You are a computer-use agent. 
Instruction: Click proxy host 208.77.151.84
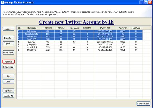pos(105,45)
